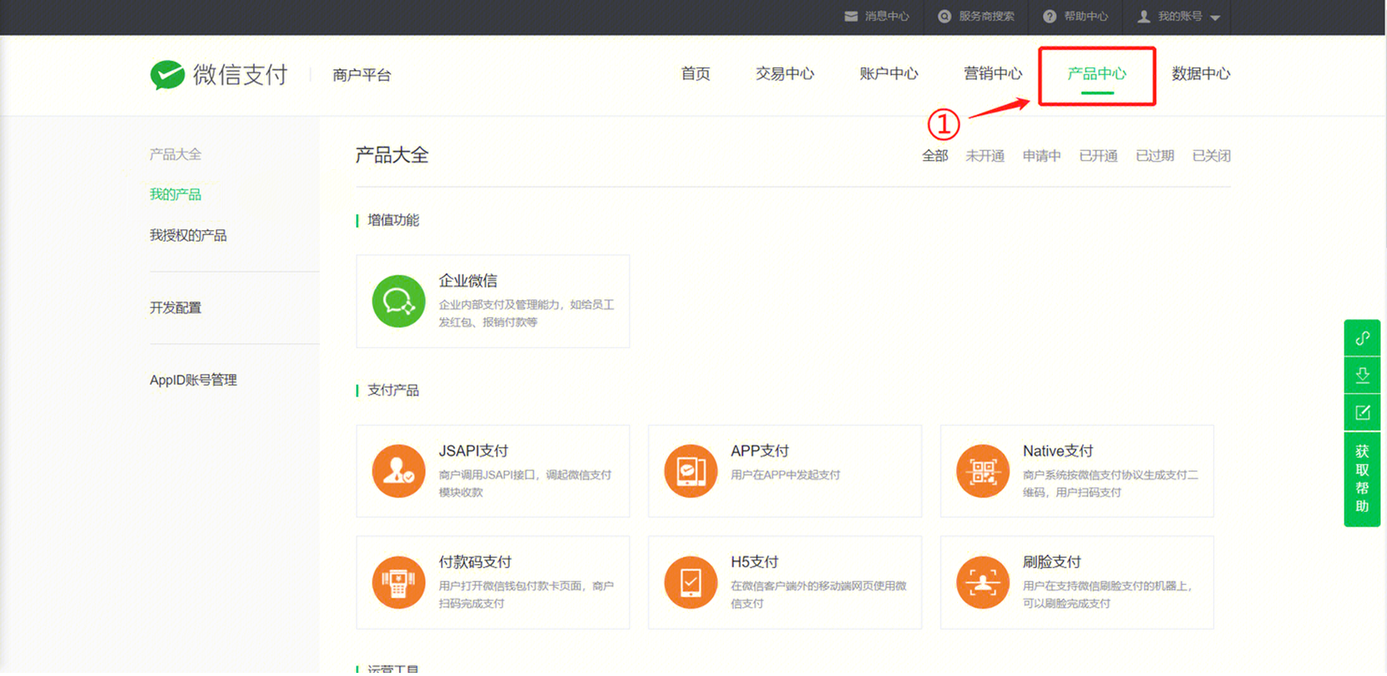1387x676 pixels.
Task: Open the APP支付 orange device icon
Action: (x=690, y=471)
